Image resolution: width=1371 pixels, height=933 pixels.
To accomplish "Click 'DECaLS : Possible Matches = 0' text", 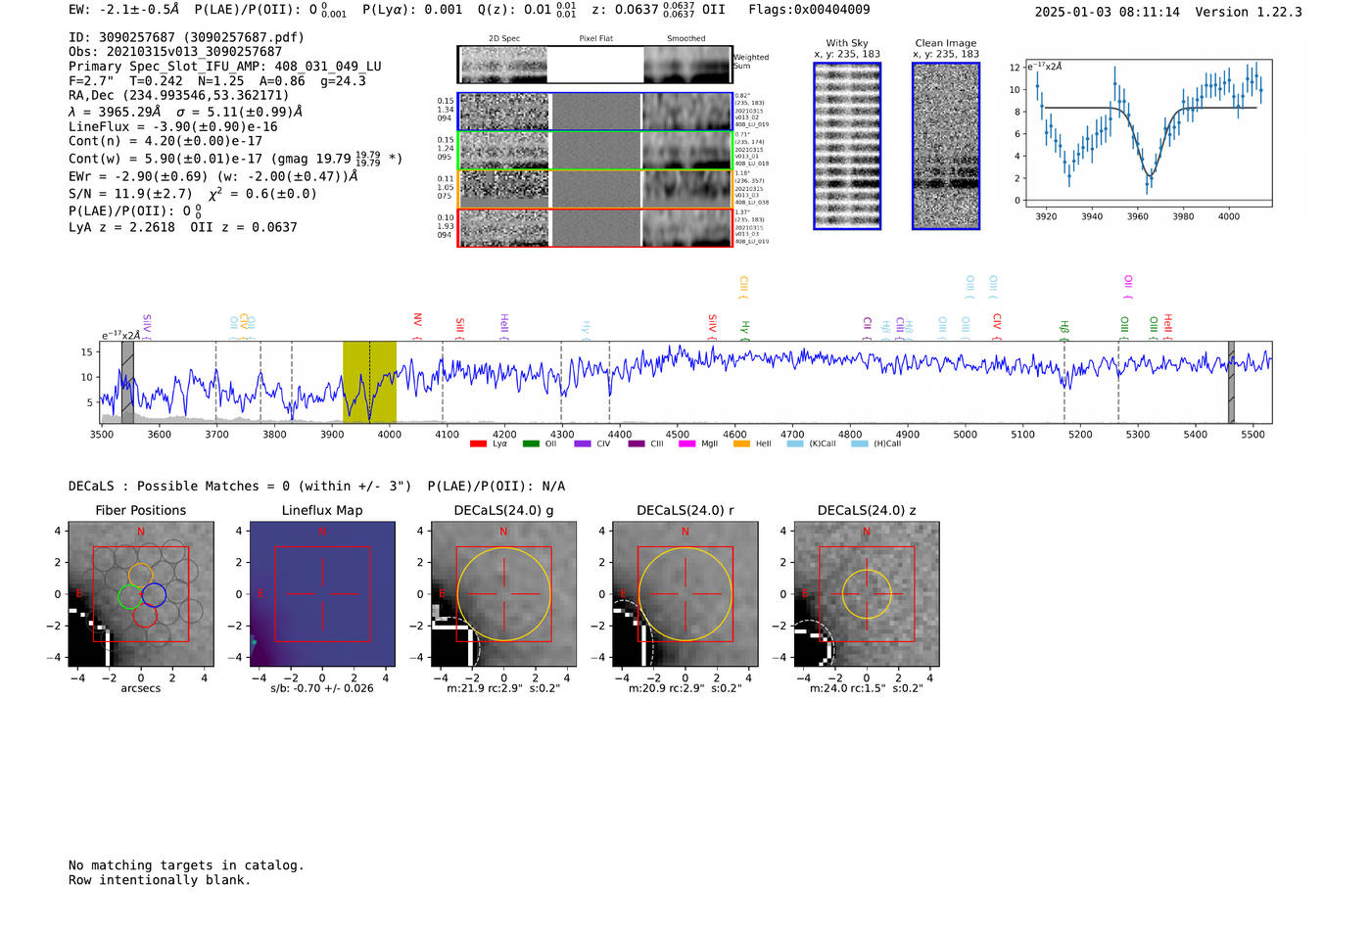I will (179, 487).
